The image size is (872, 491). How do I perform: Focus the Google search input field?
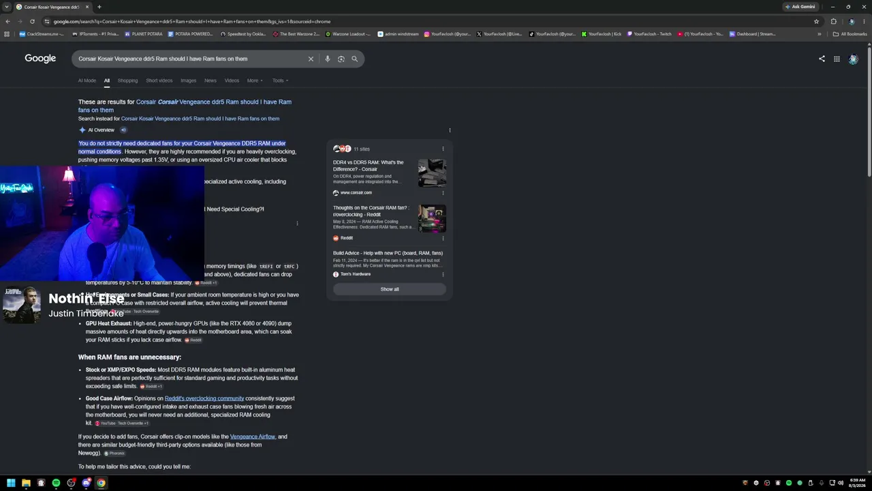click(189, 59)
